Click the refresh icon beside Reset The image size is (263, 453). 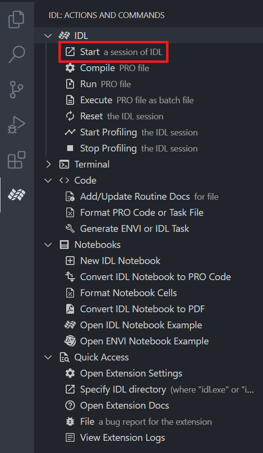(x=70, y=116)
